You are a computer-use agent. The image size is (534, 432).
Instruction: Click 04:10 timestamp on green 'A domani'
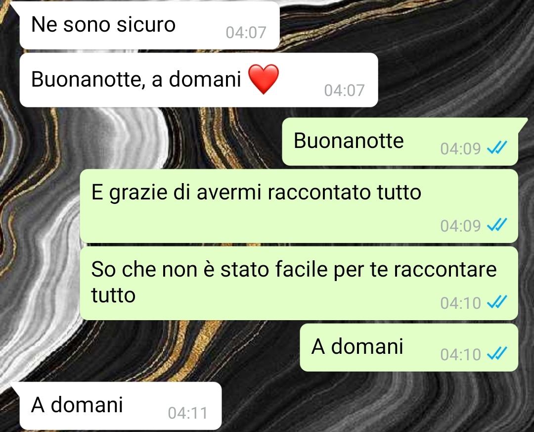[460, 355]
